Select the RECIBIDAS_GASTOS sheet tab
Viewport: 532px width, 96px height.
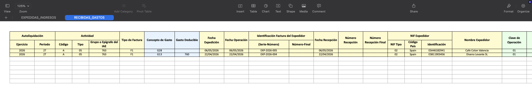pos(89,18)
